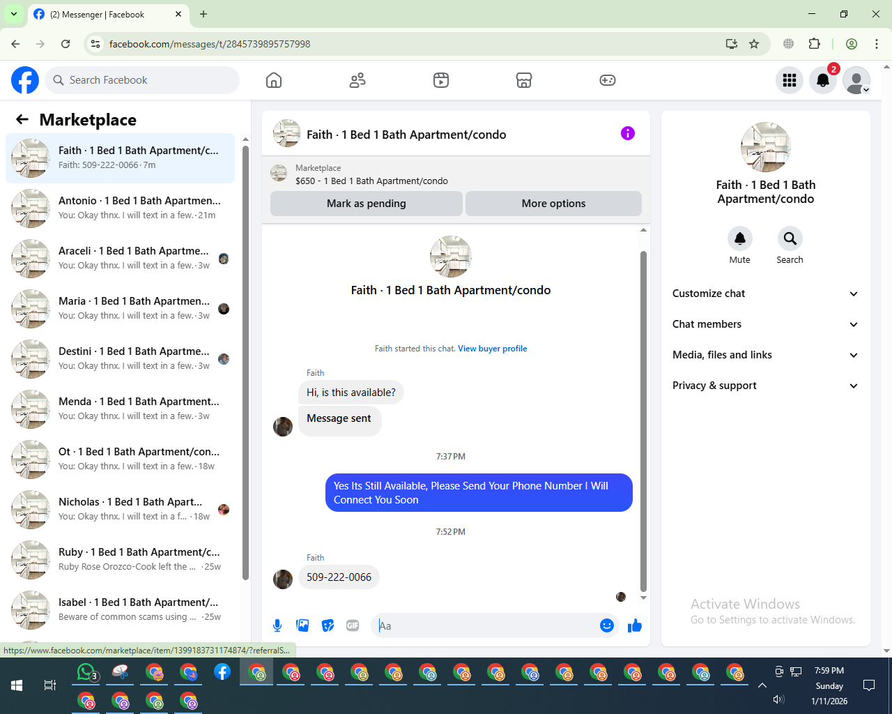Go to Facebook Home icon
Screen dimensions: 892x714
[274, 80]
